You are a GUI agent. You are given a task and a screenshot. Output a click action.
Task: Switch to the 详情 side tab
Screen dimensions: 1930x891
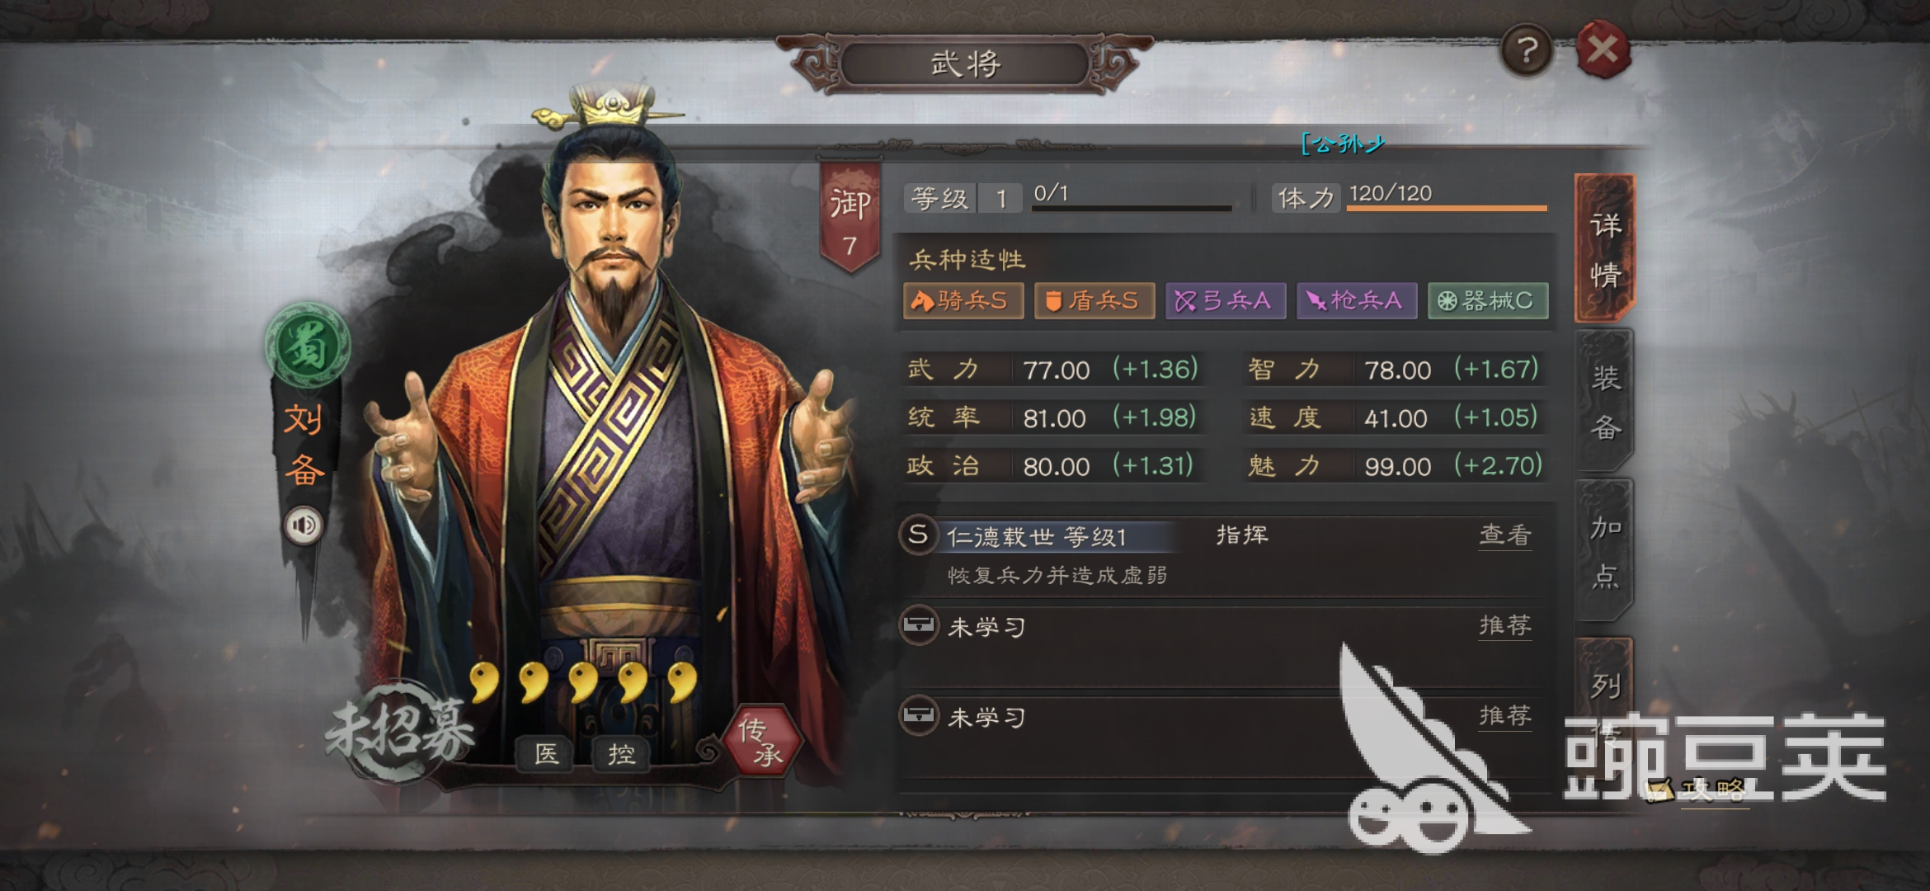pyautogui.click(x=1604, y=248)
